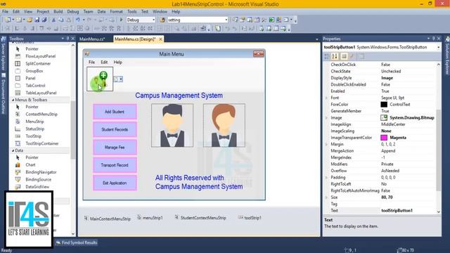Click the Manage Fee button
The image size is (450, 253).
pos(115,147)
